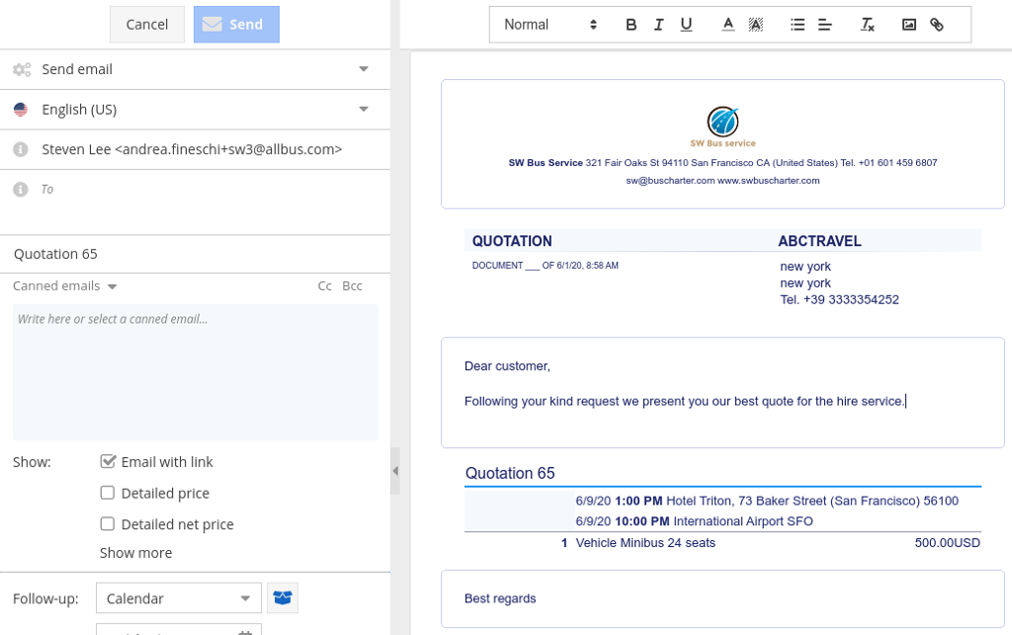Open the Canned emails menu

(65, 286)
